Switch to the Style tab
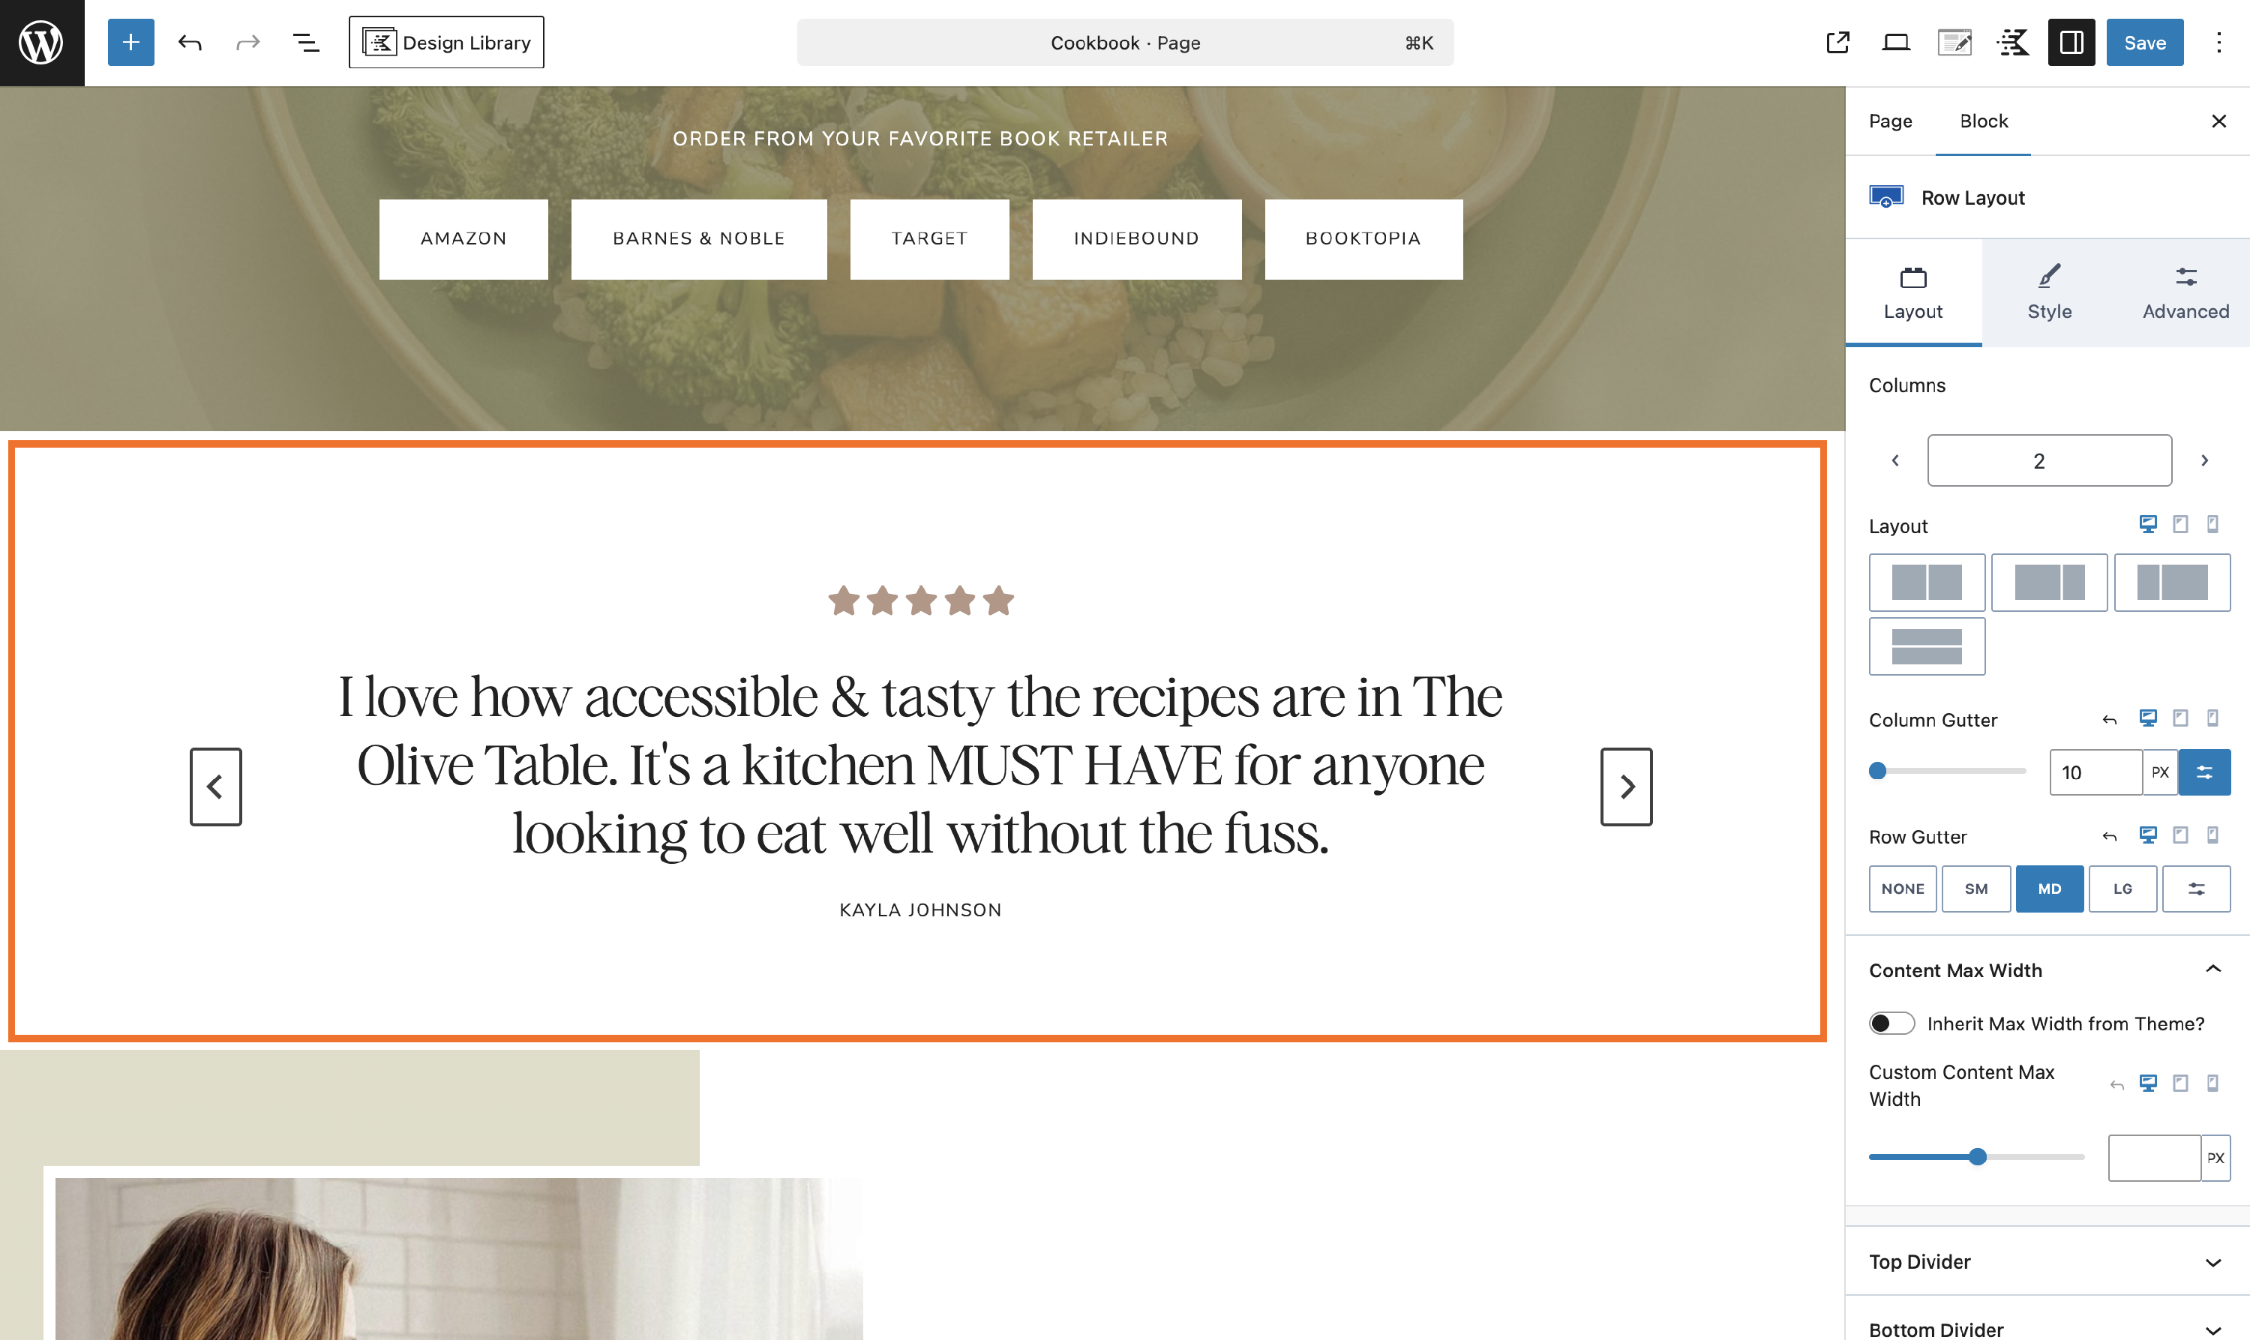This screenshot has height=1340, width=2250. [2050, 292]
